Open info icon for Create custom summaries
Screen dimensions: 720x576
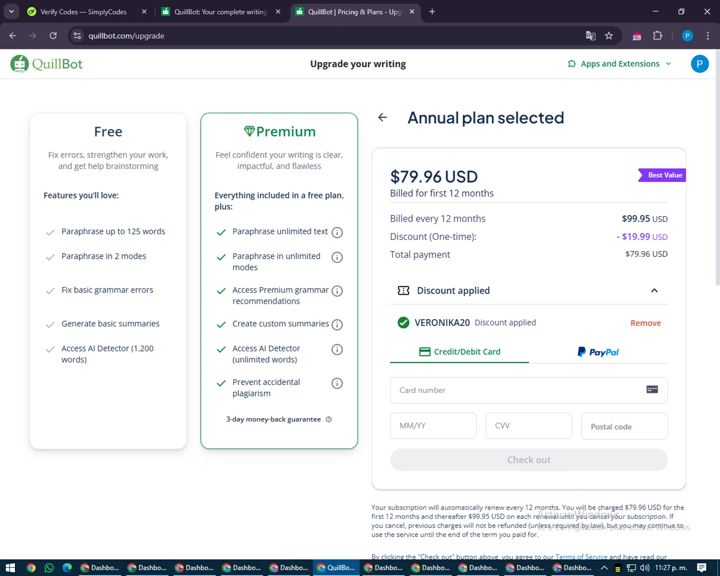tap(337, 324)
